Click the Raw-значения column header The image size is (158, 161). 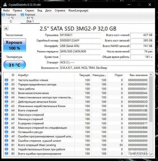point(136,75)
